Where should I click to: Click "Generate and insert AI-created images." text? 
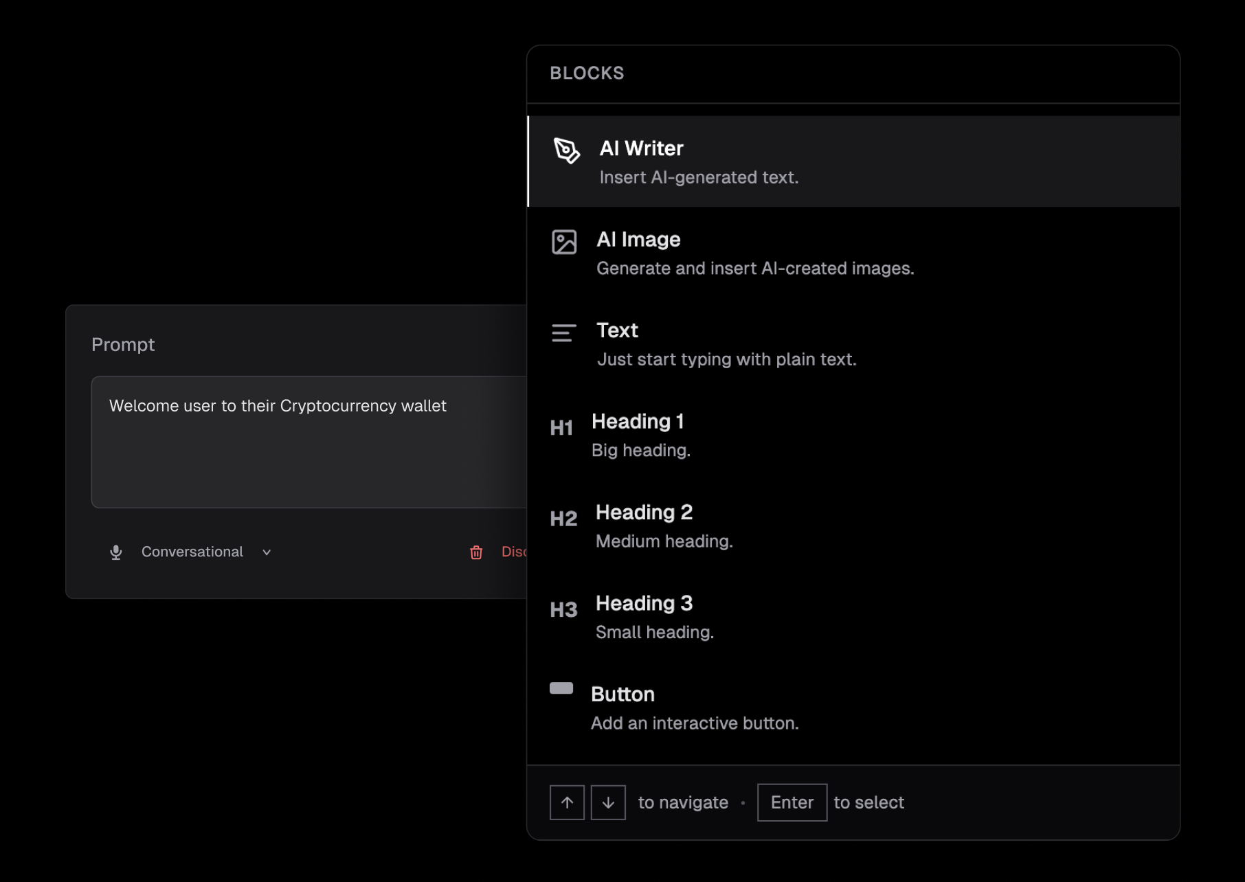[x=755, y=268]
